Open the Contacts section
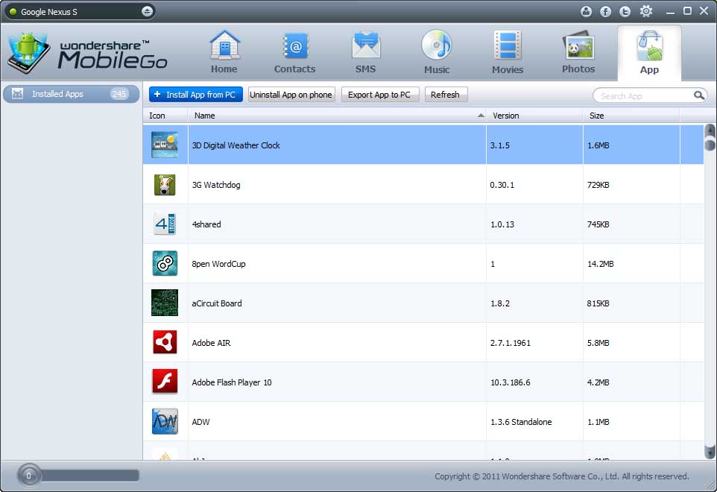The width and height of the screenshot is (717, 492). (x=294, y=52)
